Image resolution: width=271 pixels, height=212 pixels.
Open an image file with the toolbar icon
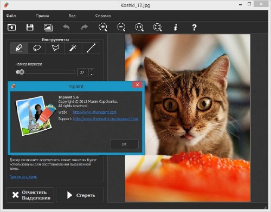pos(12,28)
